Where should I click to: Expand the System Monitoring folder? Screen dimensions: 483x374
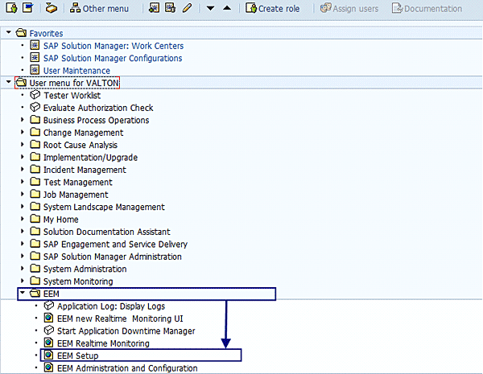[x=23, y=282]
